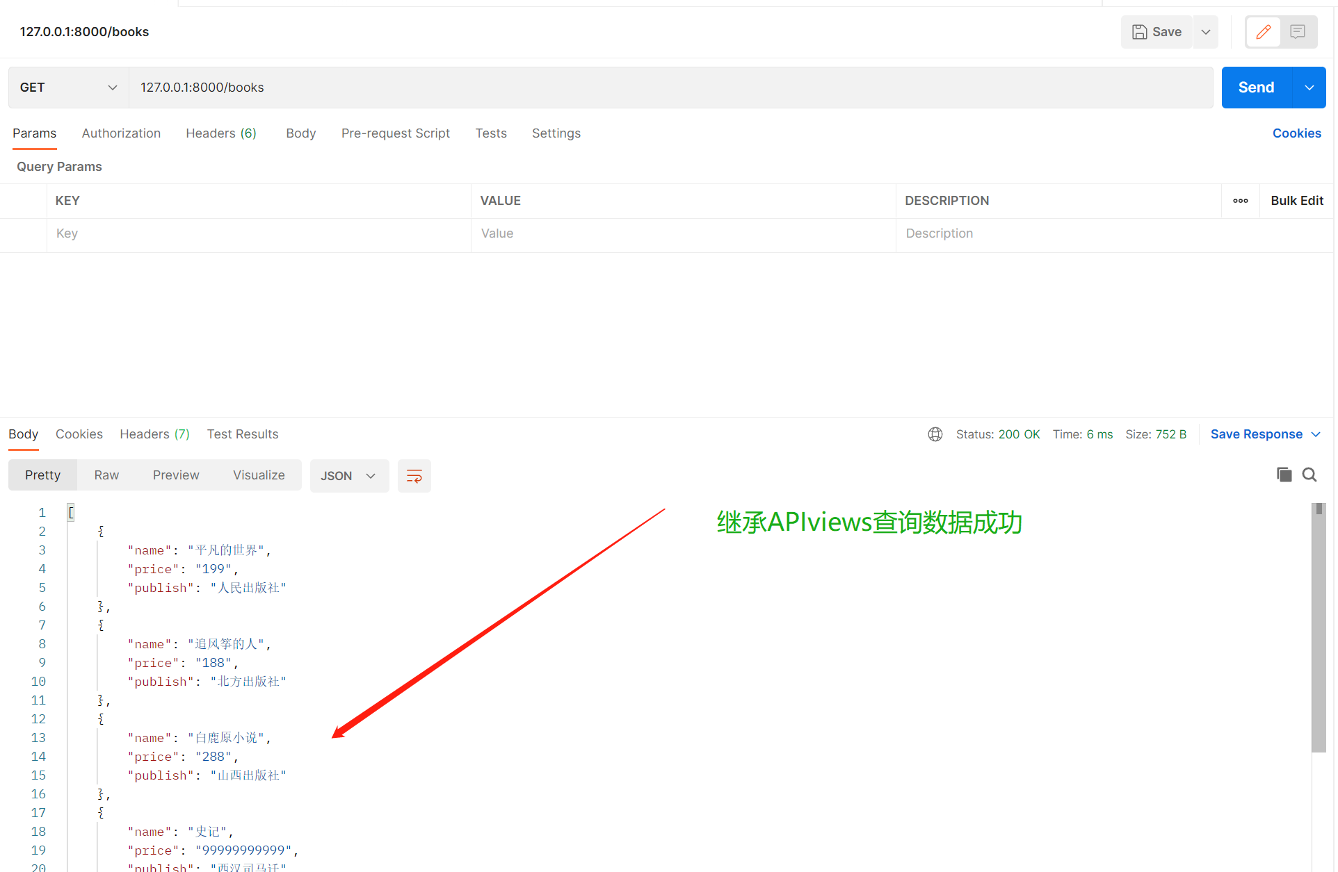Image resolution: width=1338 pixels, height=872 pixels.
Task: Switch to the Authorization tab
Action: pyautogui.click(x=121, y=133)
